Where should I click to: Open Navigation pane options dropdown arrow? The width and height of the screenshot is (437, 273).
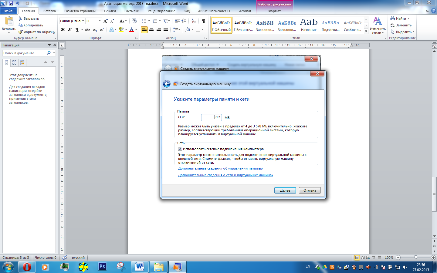coord(49,45)
